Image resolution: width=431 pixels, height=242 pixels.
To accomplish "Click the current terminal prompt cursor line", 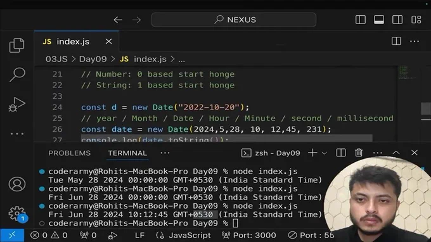I will click(143, 224).
